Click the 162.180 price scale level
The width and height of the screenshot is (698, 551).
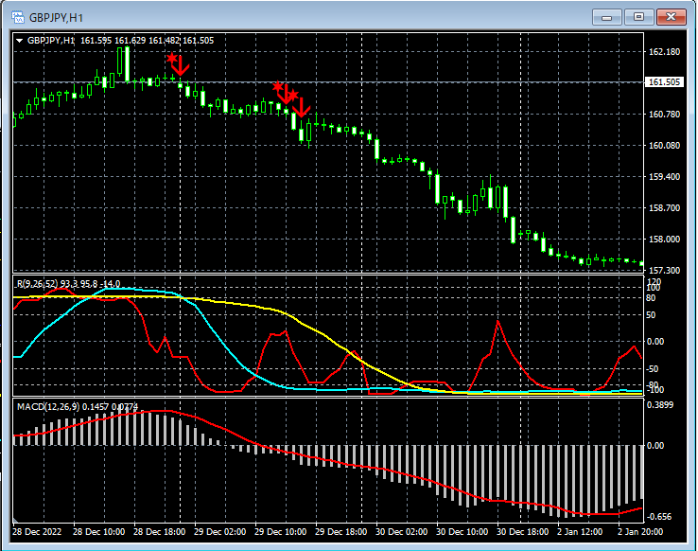(x=666, y=51)
